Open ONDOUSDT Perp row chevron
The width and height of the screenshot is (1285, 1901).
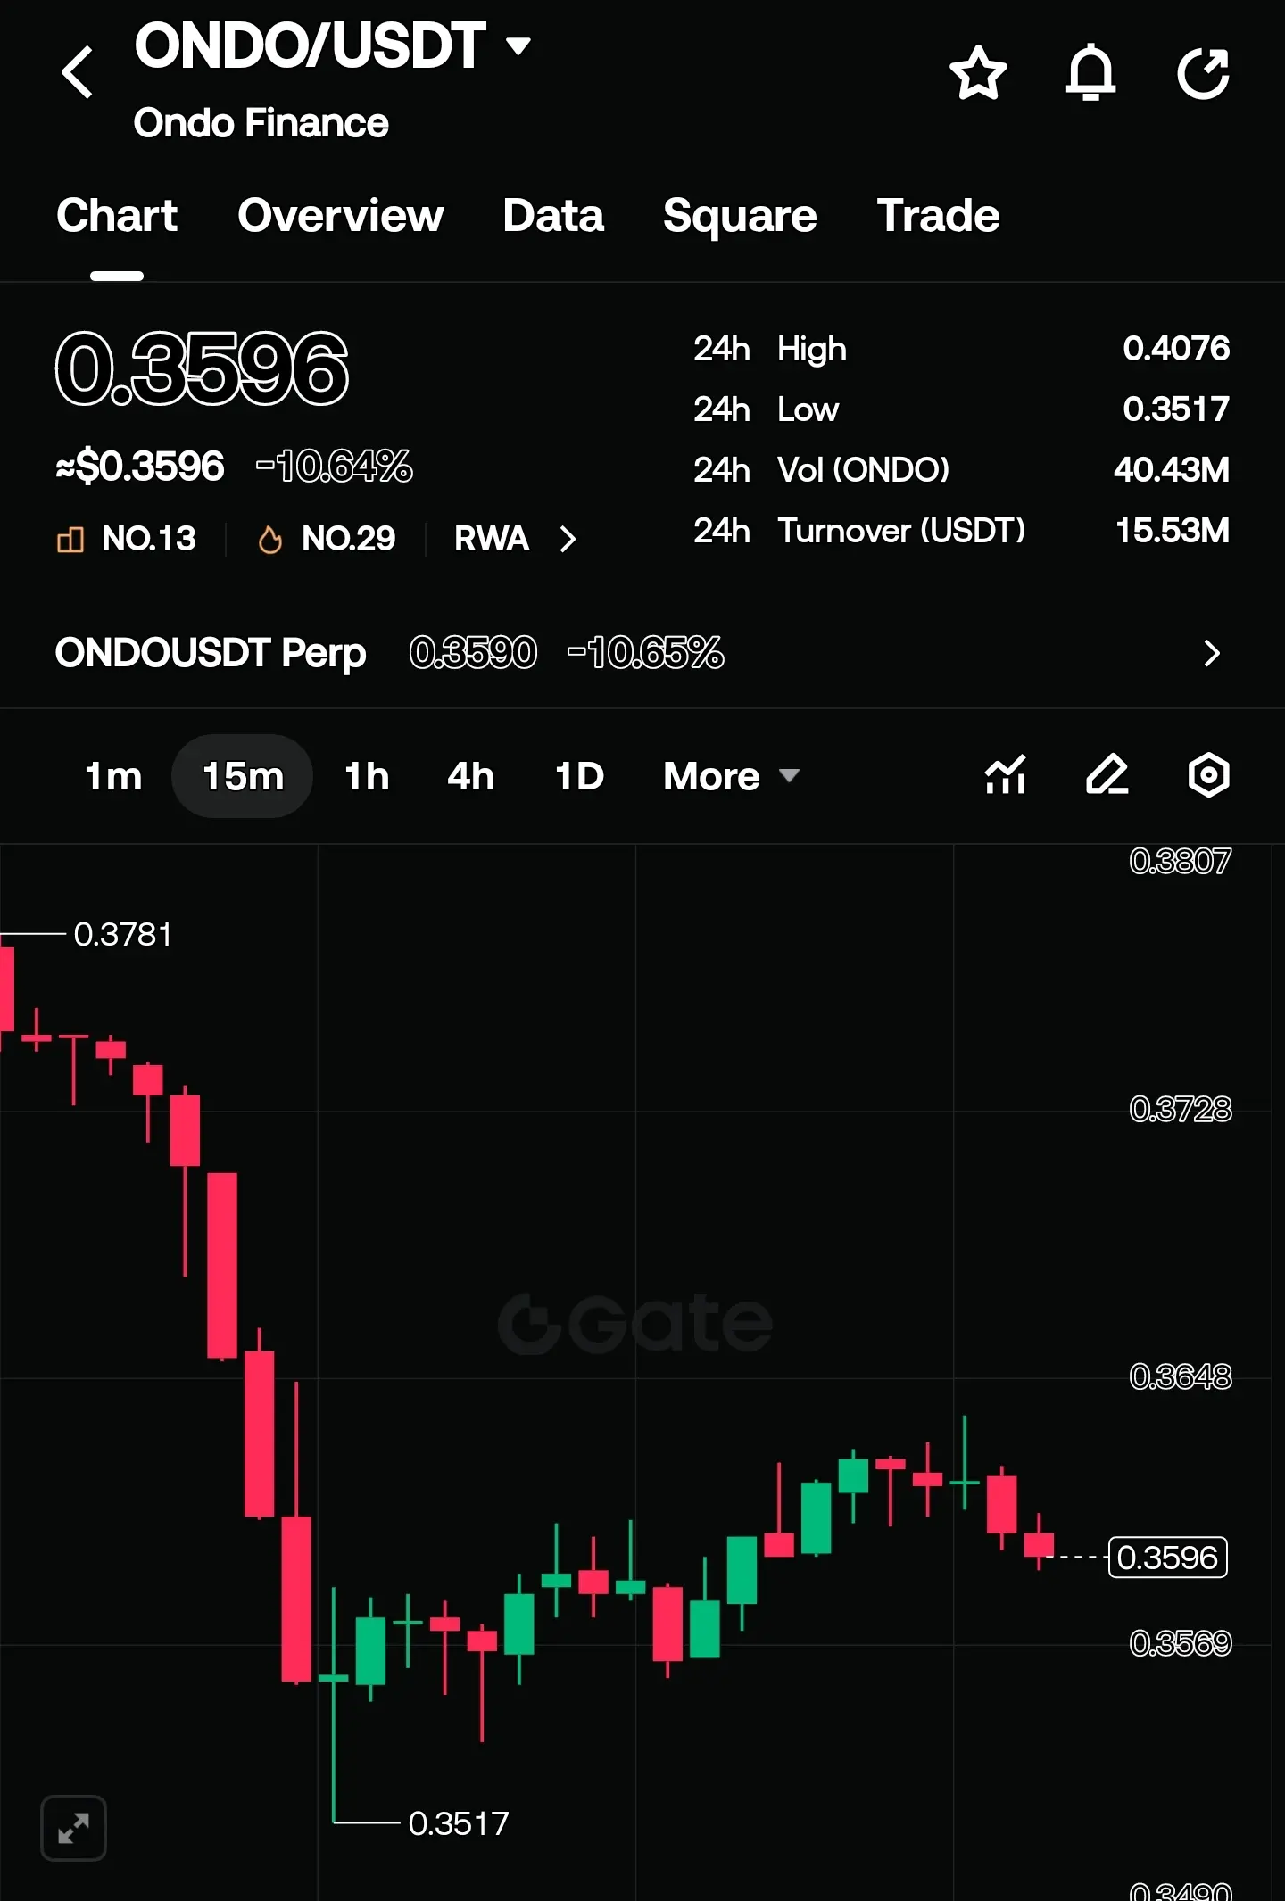click(1211, 653)
